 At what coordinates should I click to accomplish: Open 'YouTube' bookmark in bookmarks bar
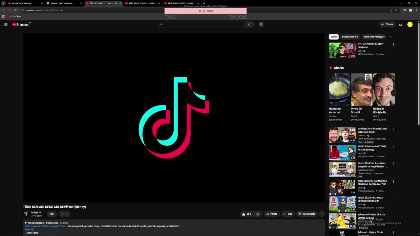click(15, 16)
